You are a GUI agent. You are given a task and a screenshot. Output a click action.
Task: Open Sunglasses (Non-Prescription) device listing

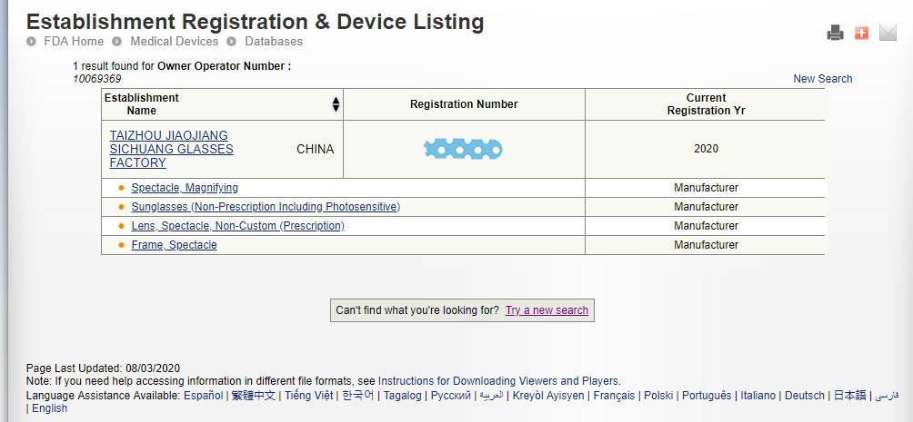(x=266, y=207)
